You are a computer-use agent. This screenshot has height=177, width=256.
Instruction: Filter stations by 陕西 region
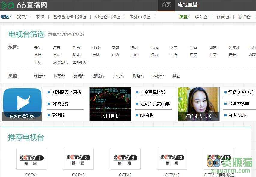[x=154, y=55]
